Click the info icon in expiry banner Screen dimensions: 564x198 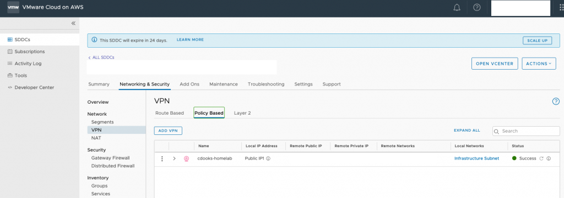tap(94, 40)
